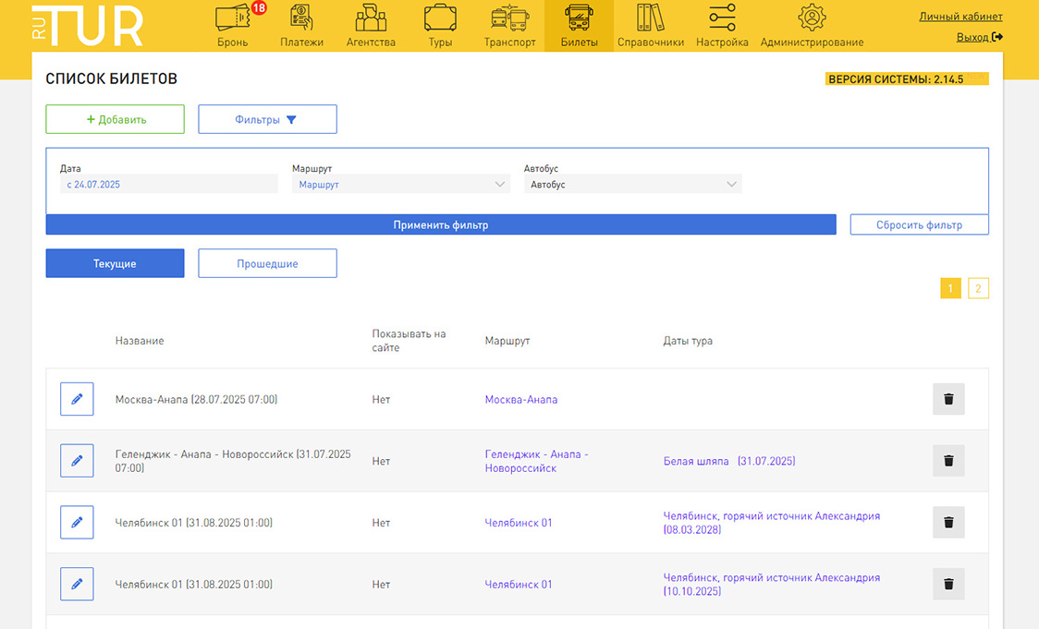Open the Билеты bus icon
1039x629 pixels.
click(x=579, y=18)
